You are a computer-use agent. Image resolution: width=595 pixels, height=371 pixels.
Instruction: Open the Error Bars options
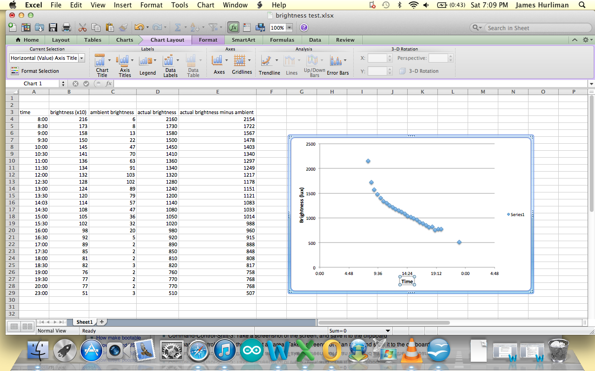pos(338,65)
